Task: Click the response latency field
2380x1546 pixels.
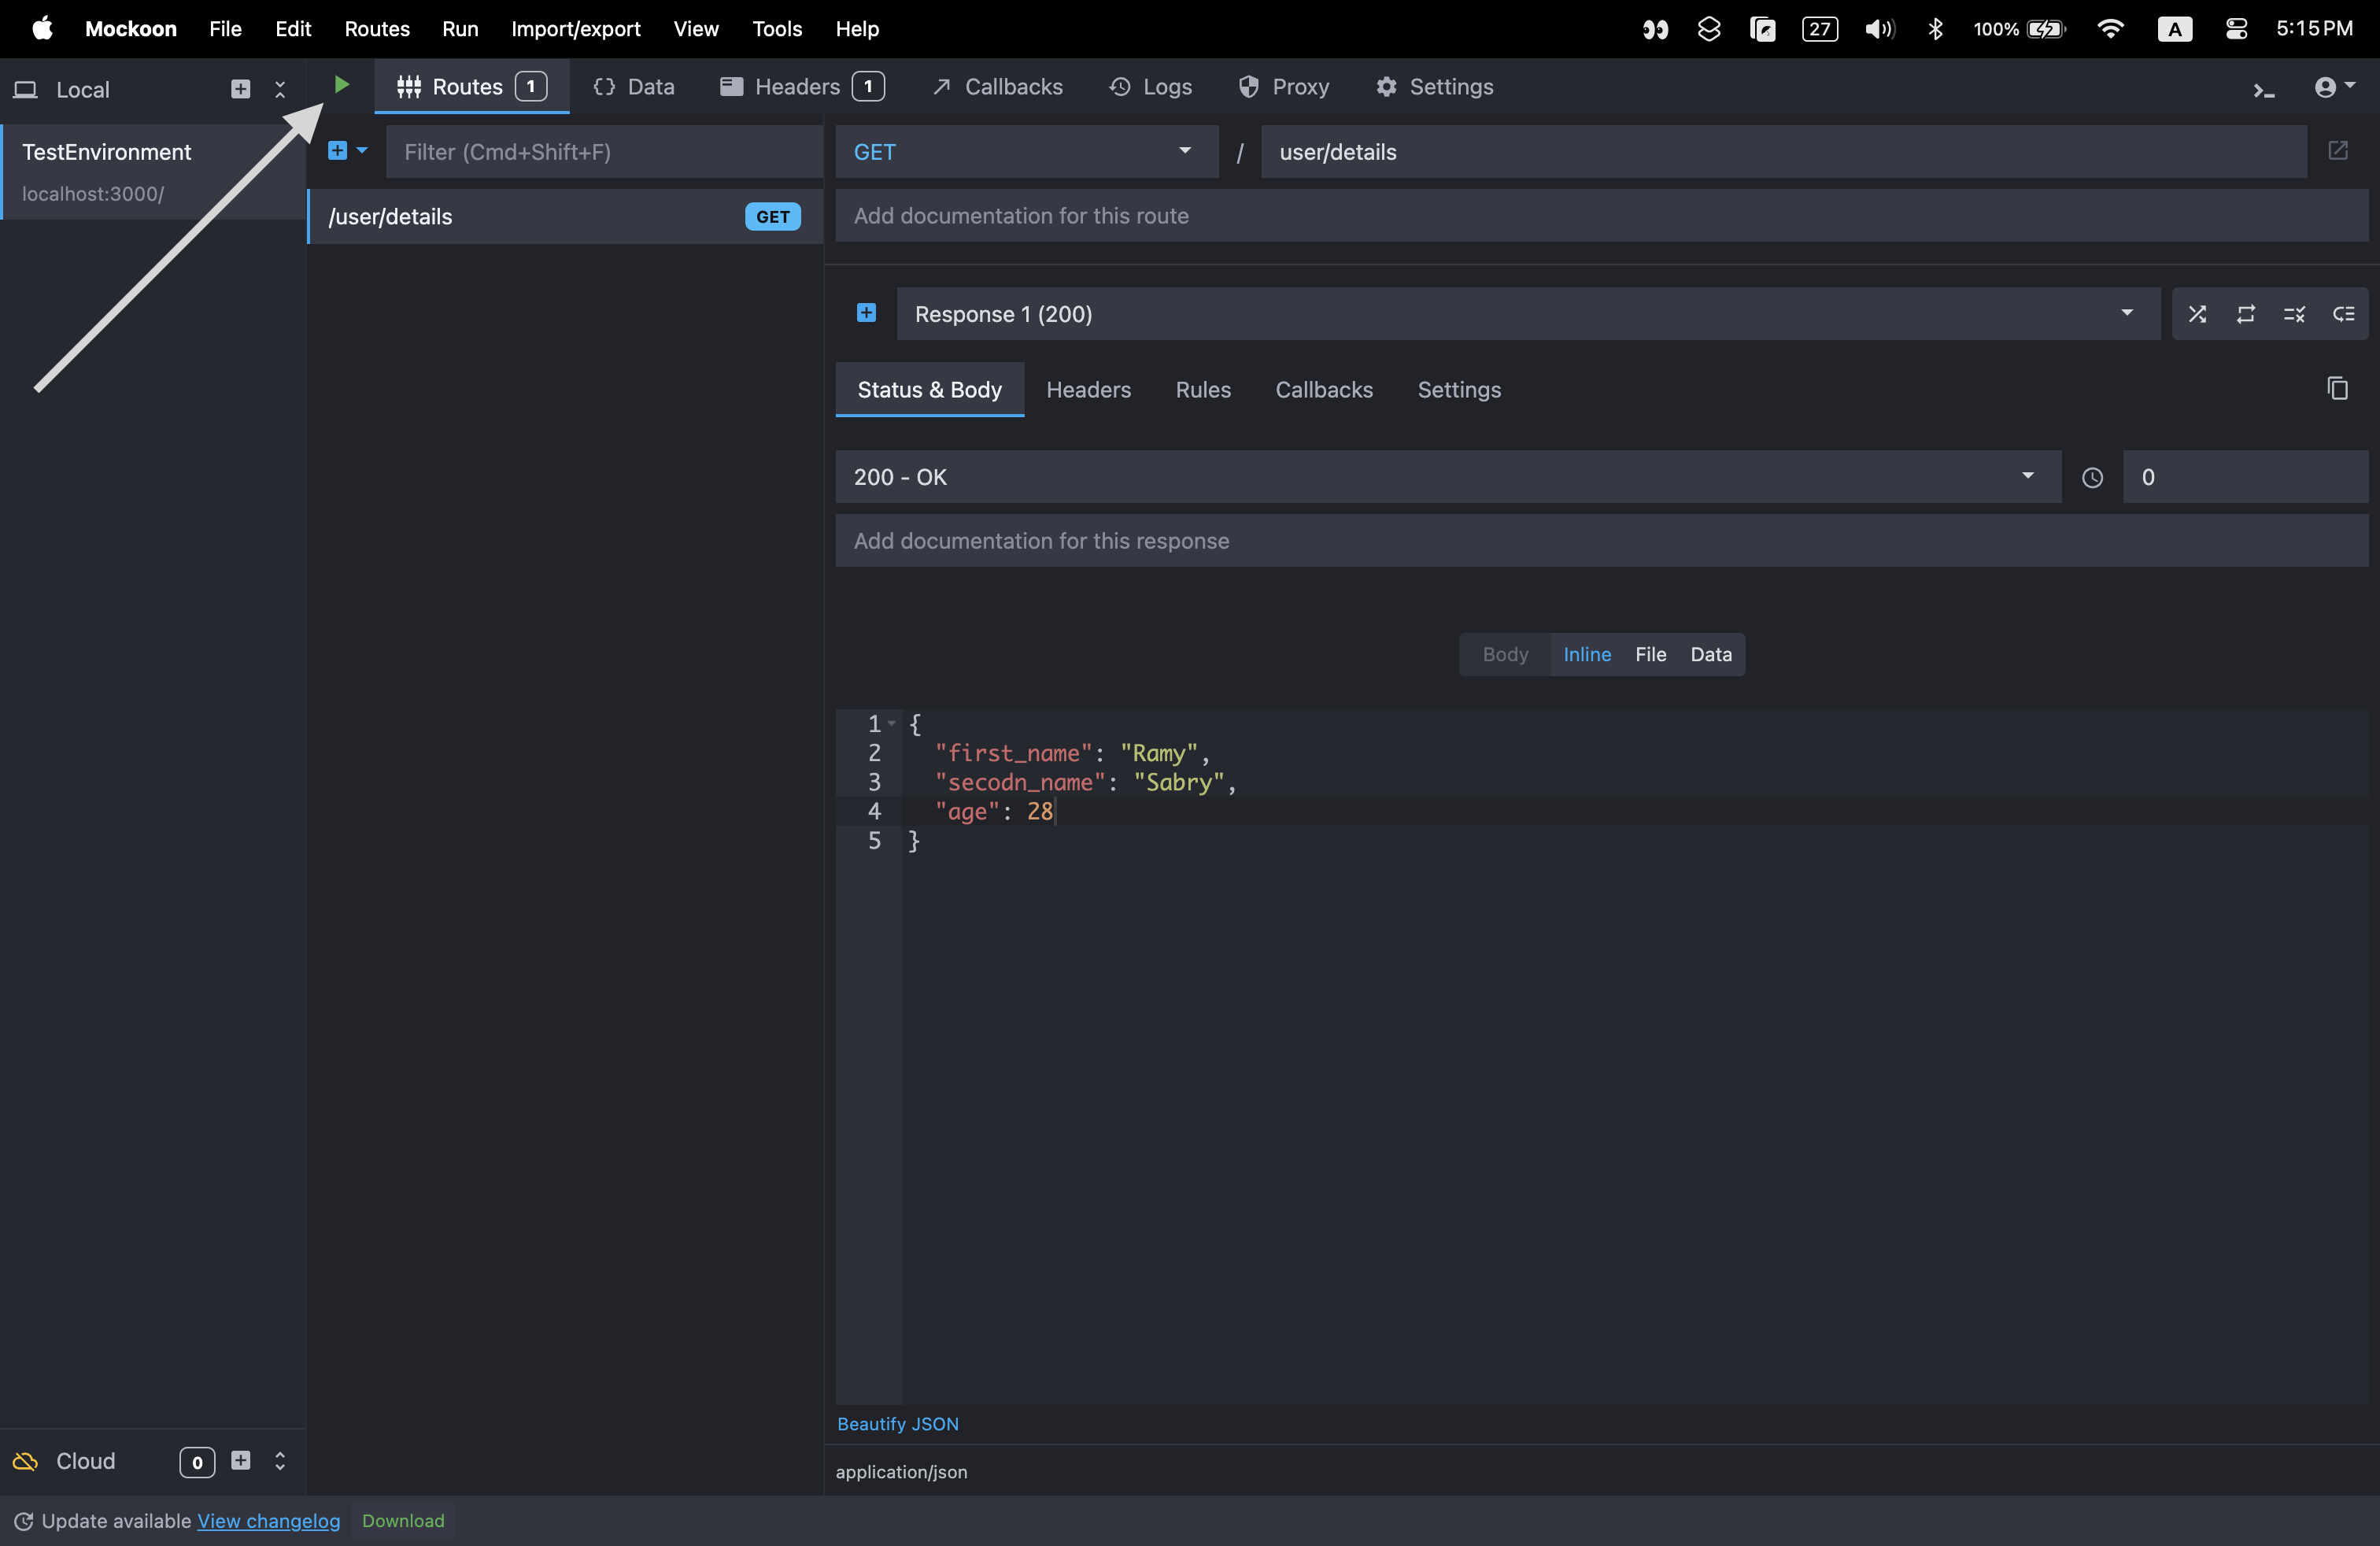Action: (x=2245, y=477)
